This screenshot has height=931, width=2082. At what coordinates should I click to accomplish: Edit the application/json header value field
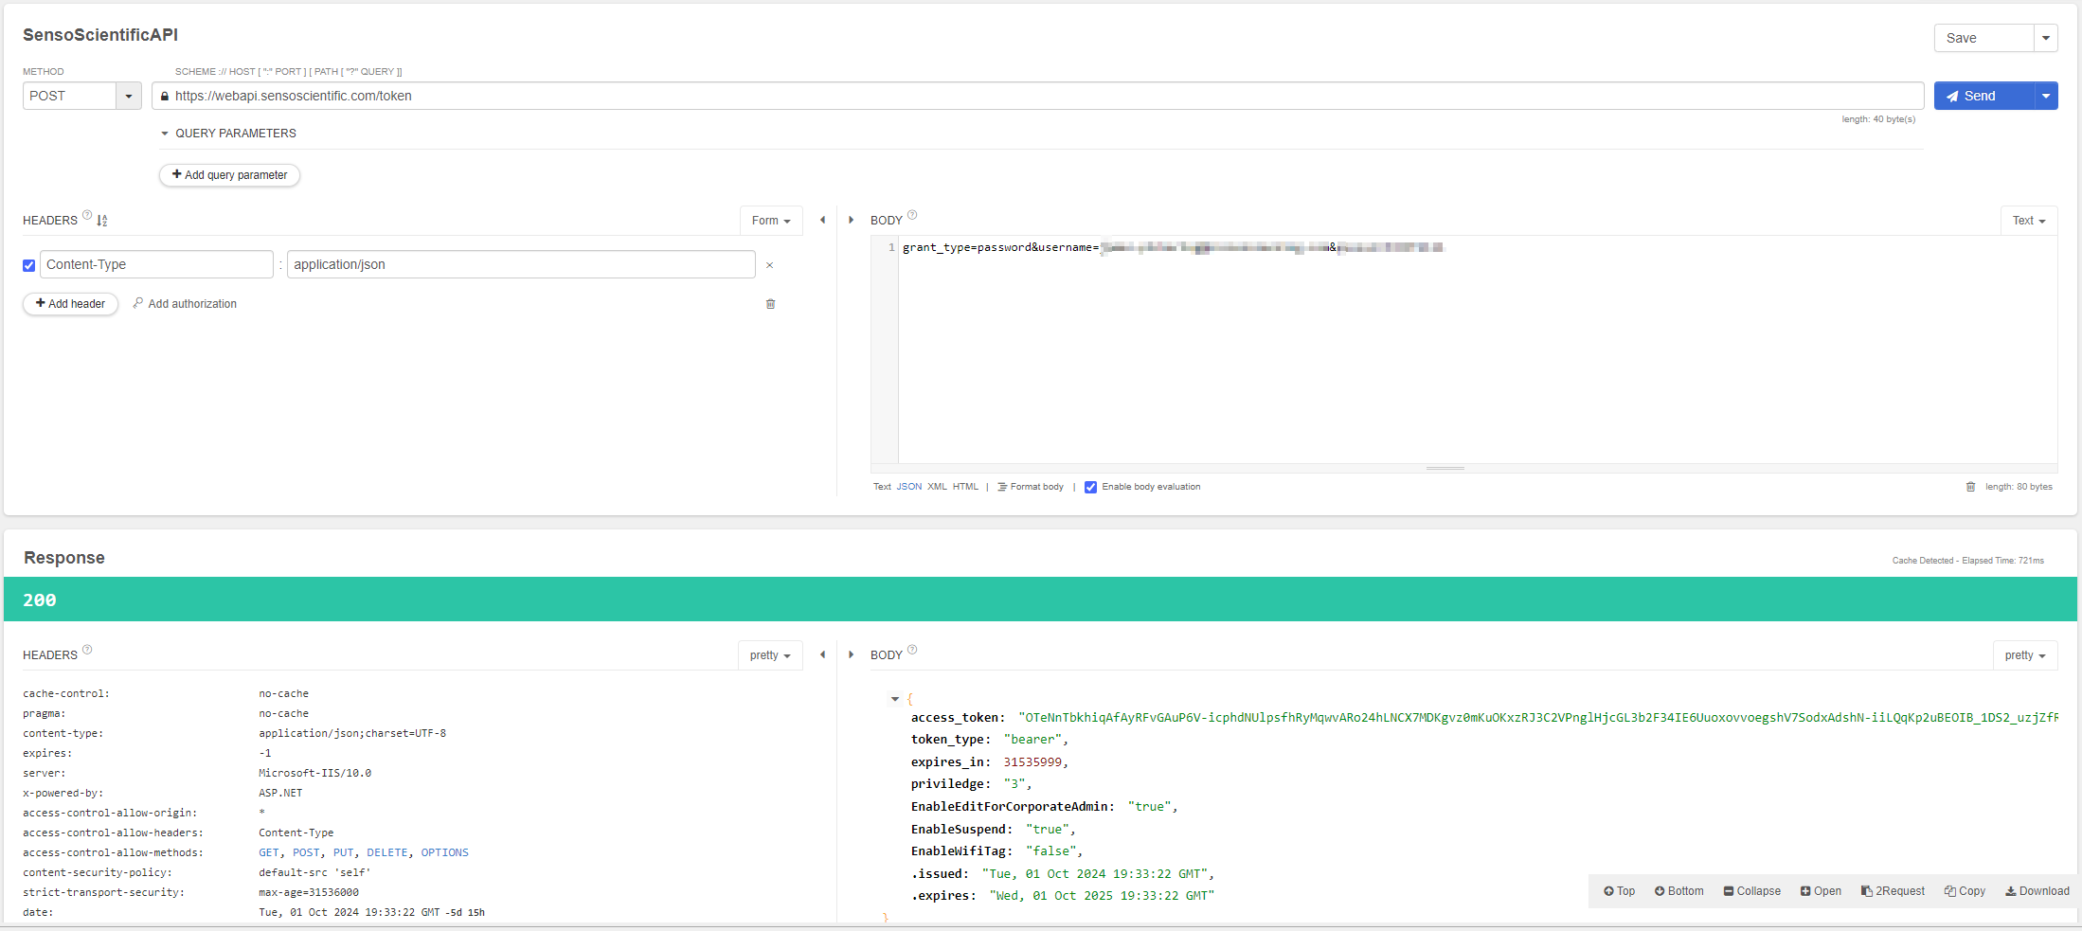[521, 264]
